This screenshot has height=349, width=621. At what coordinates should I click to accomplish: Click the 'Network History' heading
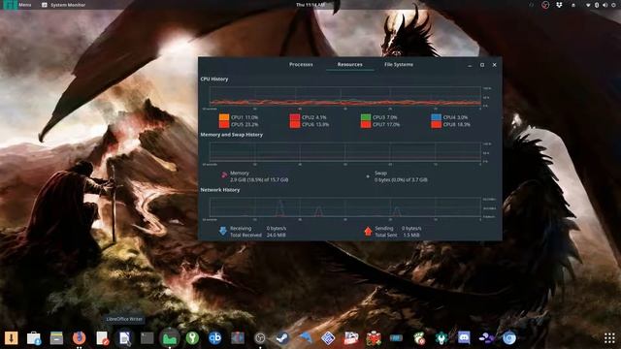tap(220, 190)
